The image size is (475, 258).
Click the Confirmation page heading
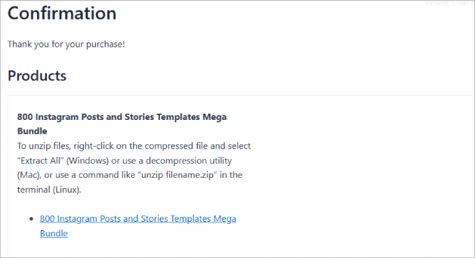(x=61, y=13)
